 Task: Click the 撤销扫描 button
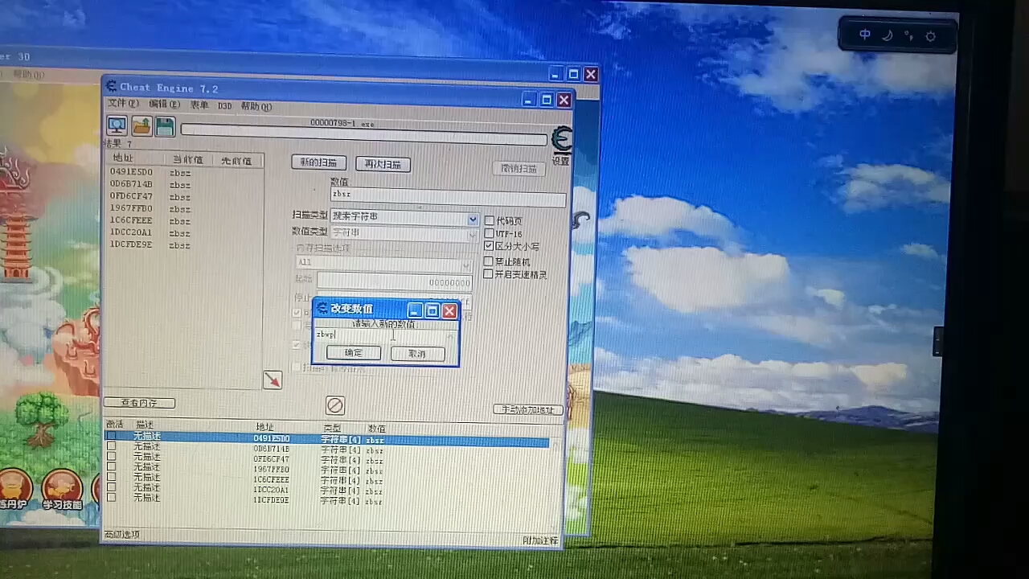[x=519, y=169]
